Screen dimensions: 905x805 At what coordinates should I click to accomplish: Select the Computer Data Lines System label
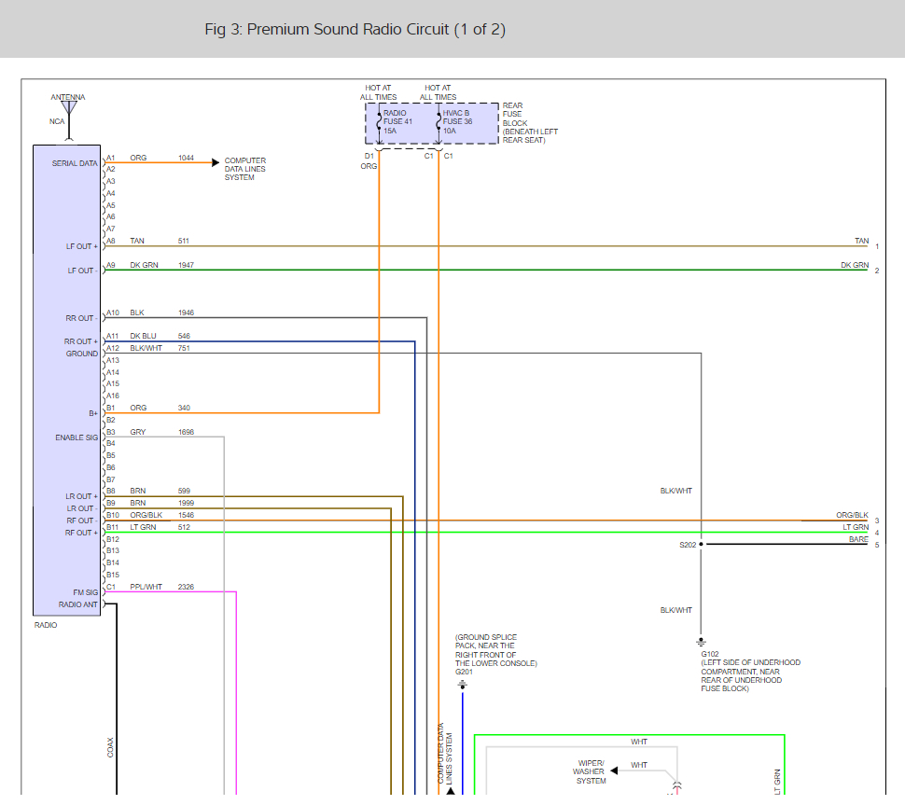[244, 169]
